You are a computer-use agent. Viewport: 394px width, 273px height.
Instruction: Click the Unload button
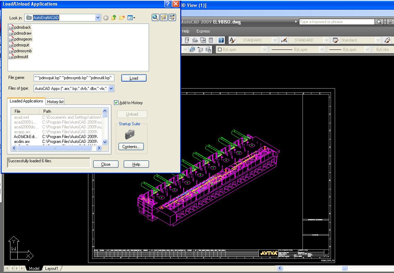[132, 114]
